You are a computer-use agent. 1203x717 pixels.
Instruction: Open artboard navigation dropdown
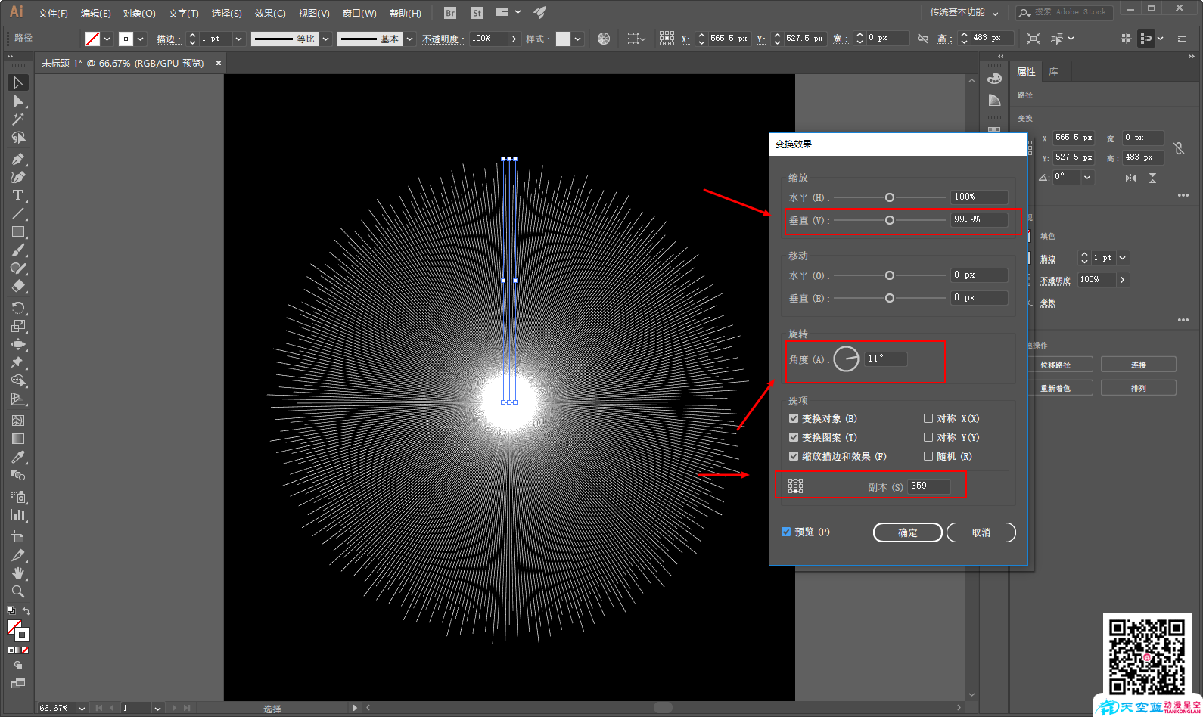point(157,709)
